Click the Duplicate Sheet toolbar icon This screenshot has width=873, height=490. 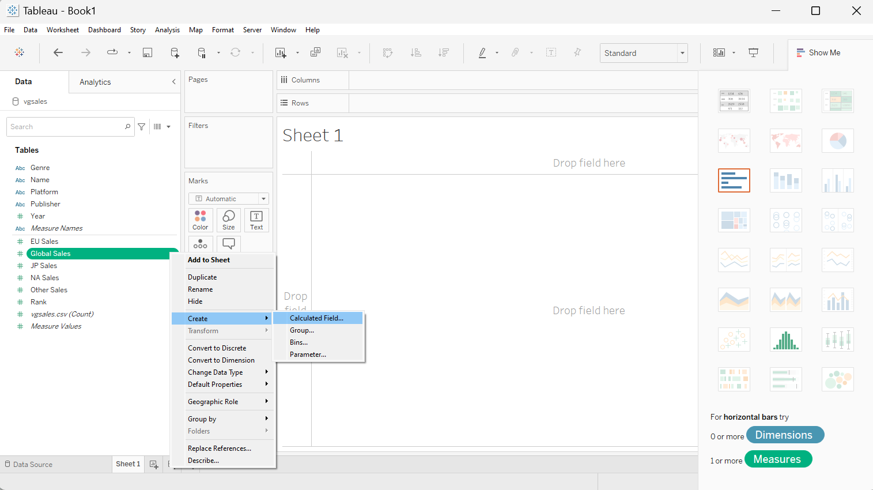tap(315, 52)
